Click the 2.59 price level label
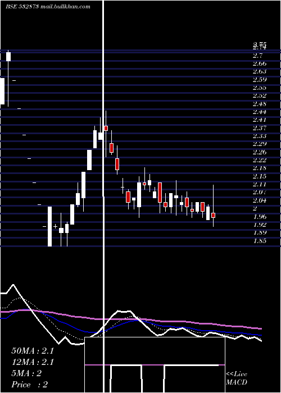Viewport: 281px width, 393px height. pyautogui.click(x=260, y=80)
